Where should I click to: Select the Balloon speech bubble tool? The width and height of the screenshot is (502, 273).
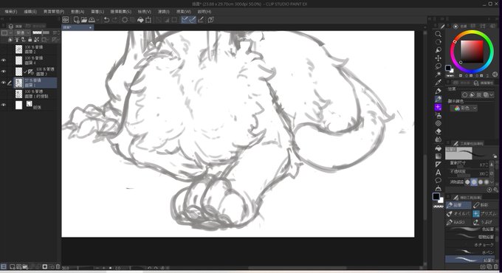coord(438,181)
